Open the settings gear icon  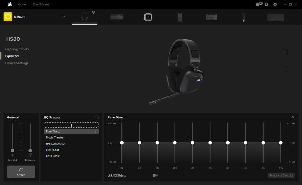tap(275, 5)
